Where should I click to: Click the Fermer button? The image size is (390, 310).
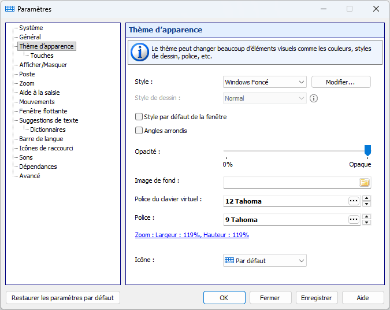270,298
